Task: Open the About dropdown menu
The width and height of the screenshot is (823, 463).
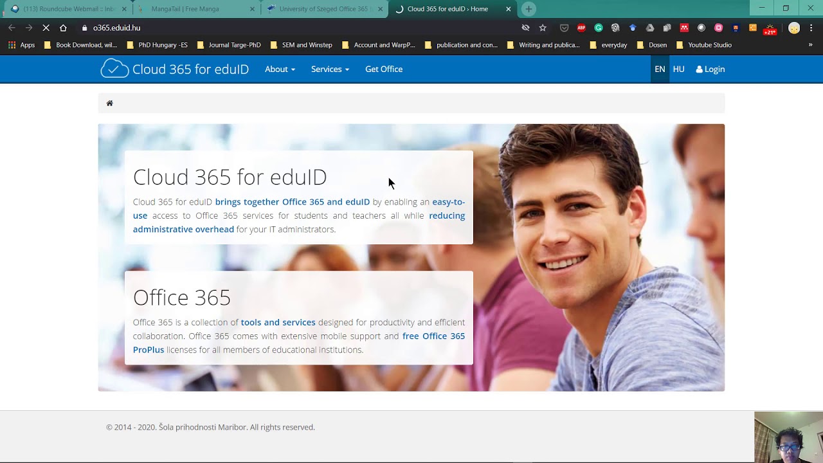Action: pyautogui.click(x=280, y=69)
